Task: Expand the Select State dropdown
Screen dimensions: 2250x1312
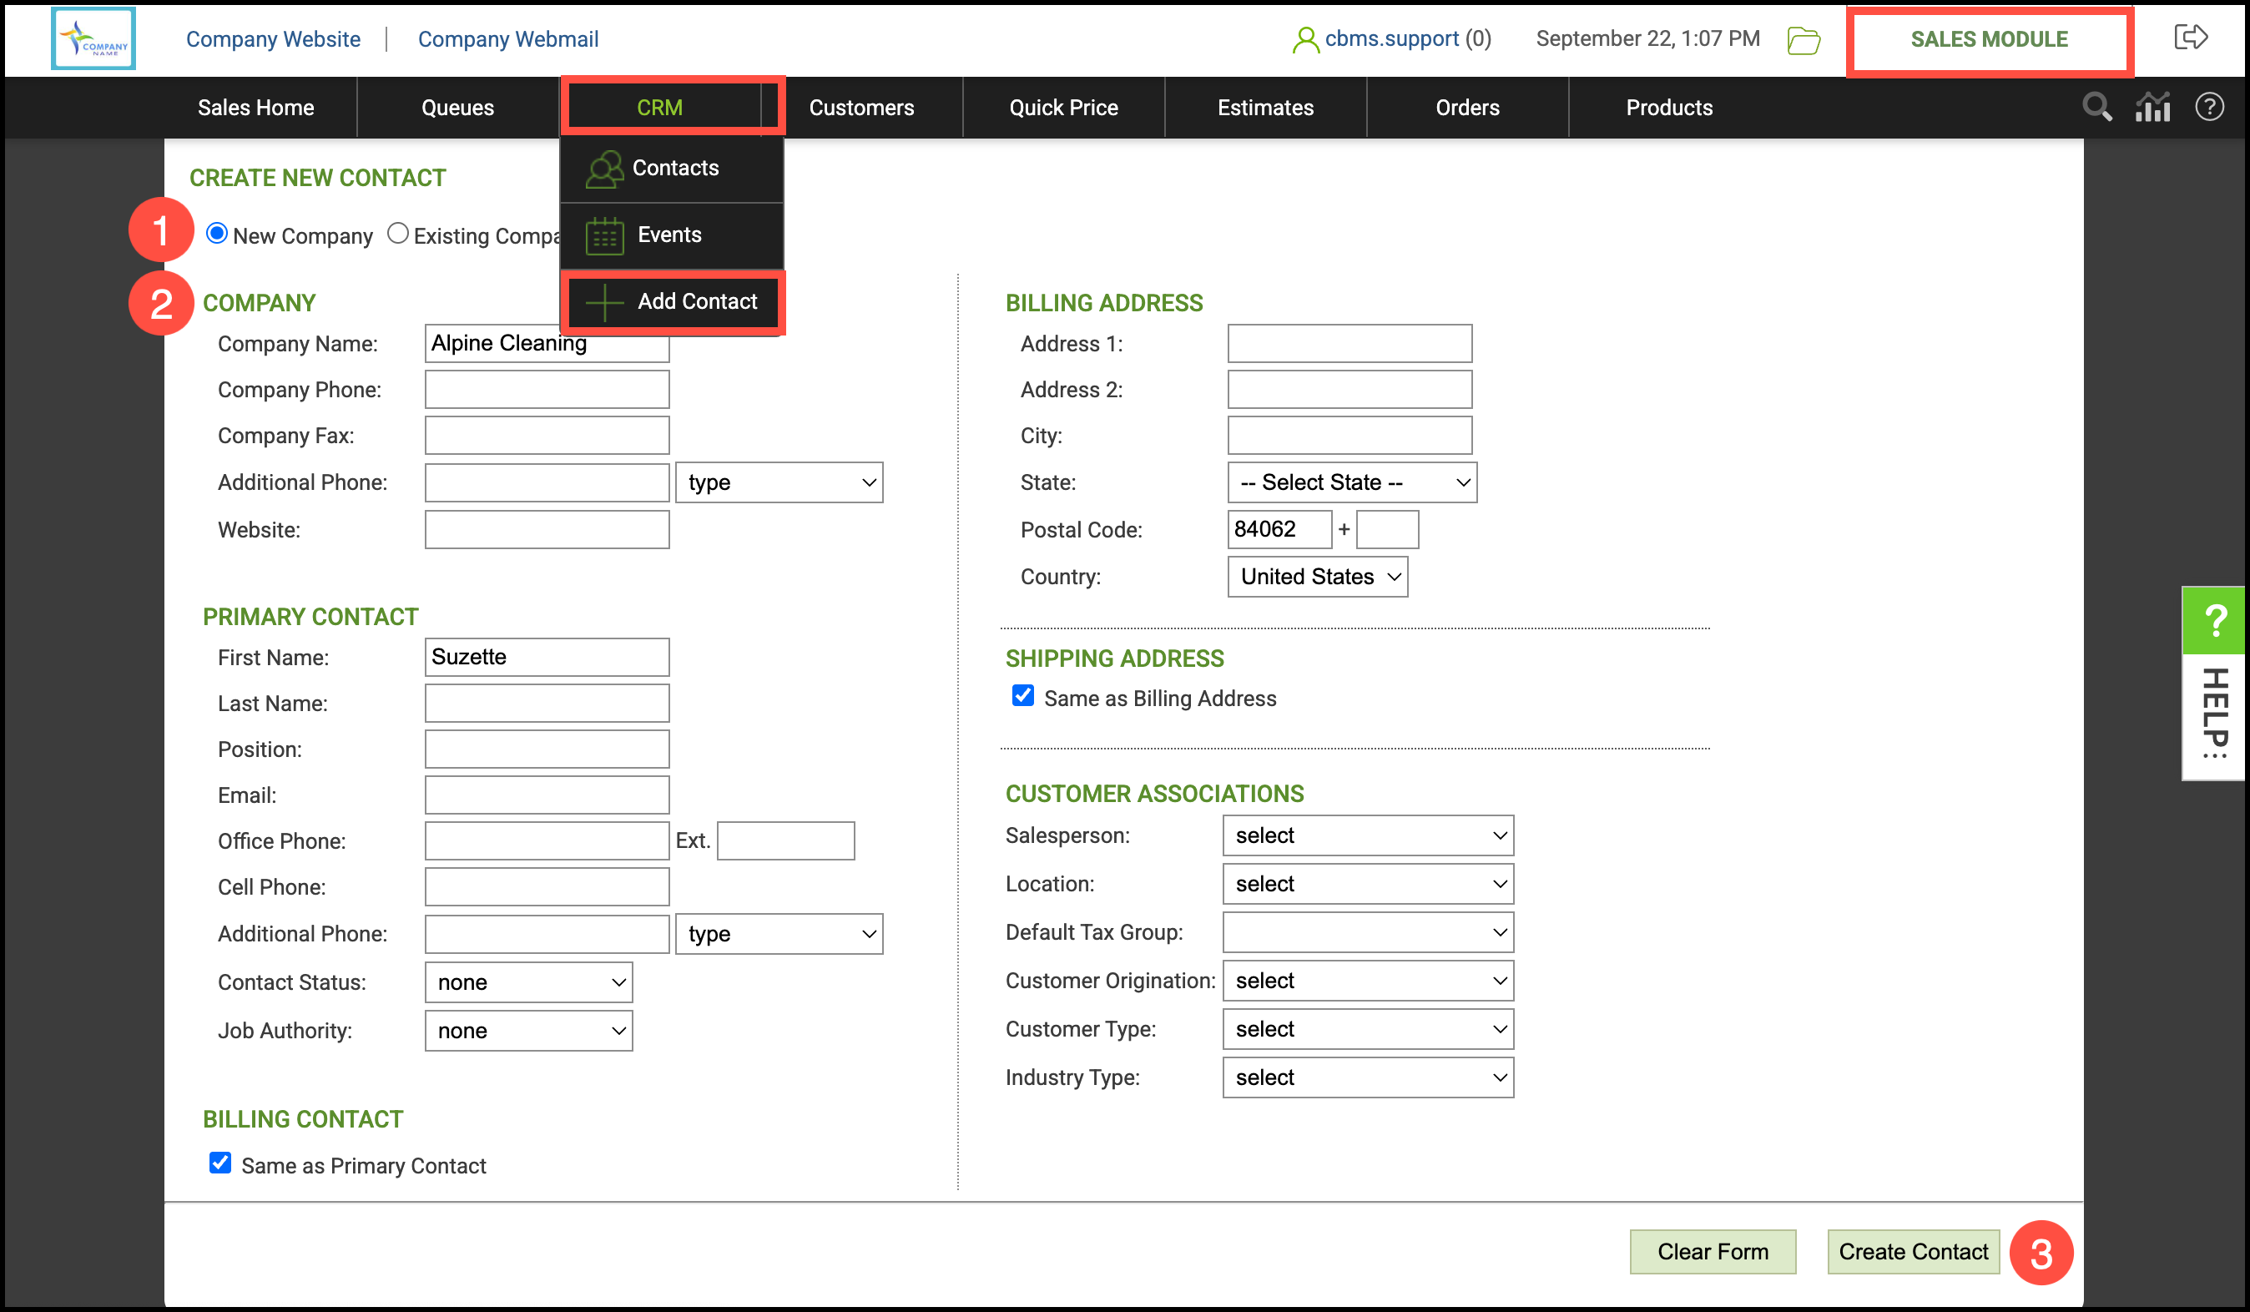Action: (1351, 482)
